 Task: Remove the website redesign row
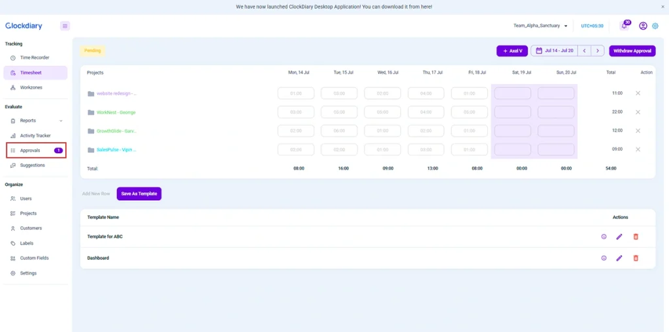coord(638,93)
